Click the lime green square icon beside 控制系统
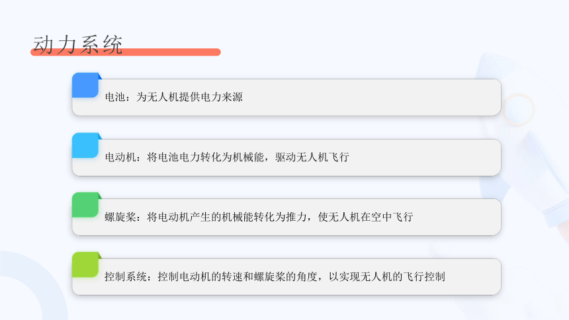 pos(85,264)
